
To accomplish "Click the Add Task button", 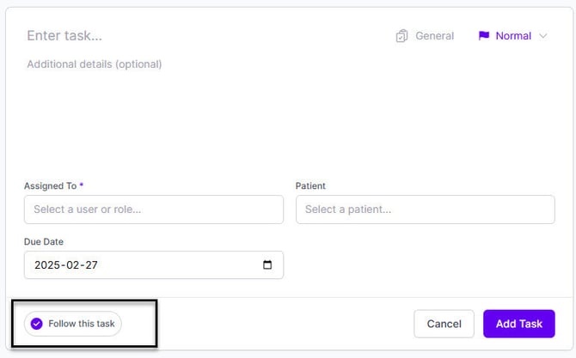I will 518,324.
